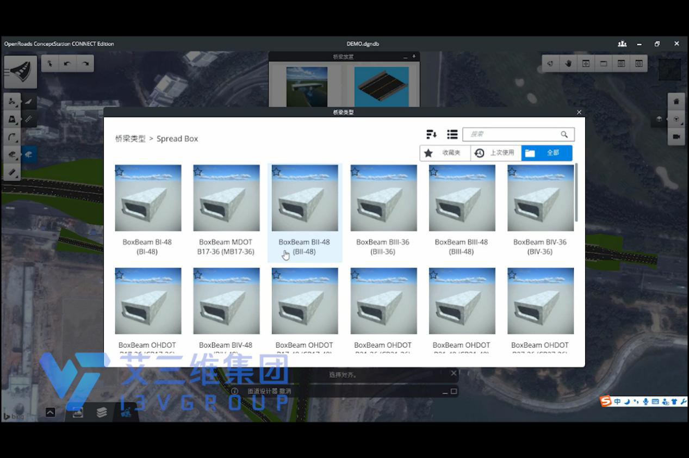This screenshot has width=689, height=458.
Task: Click the "BoxBeam BIV-36 (BIV-36)" label
Action: point(540,247)
